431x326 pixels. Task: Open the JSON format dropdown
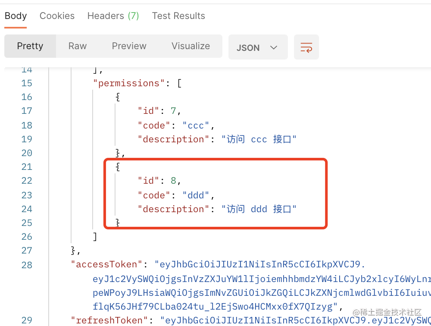[x=257, y=47]
